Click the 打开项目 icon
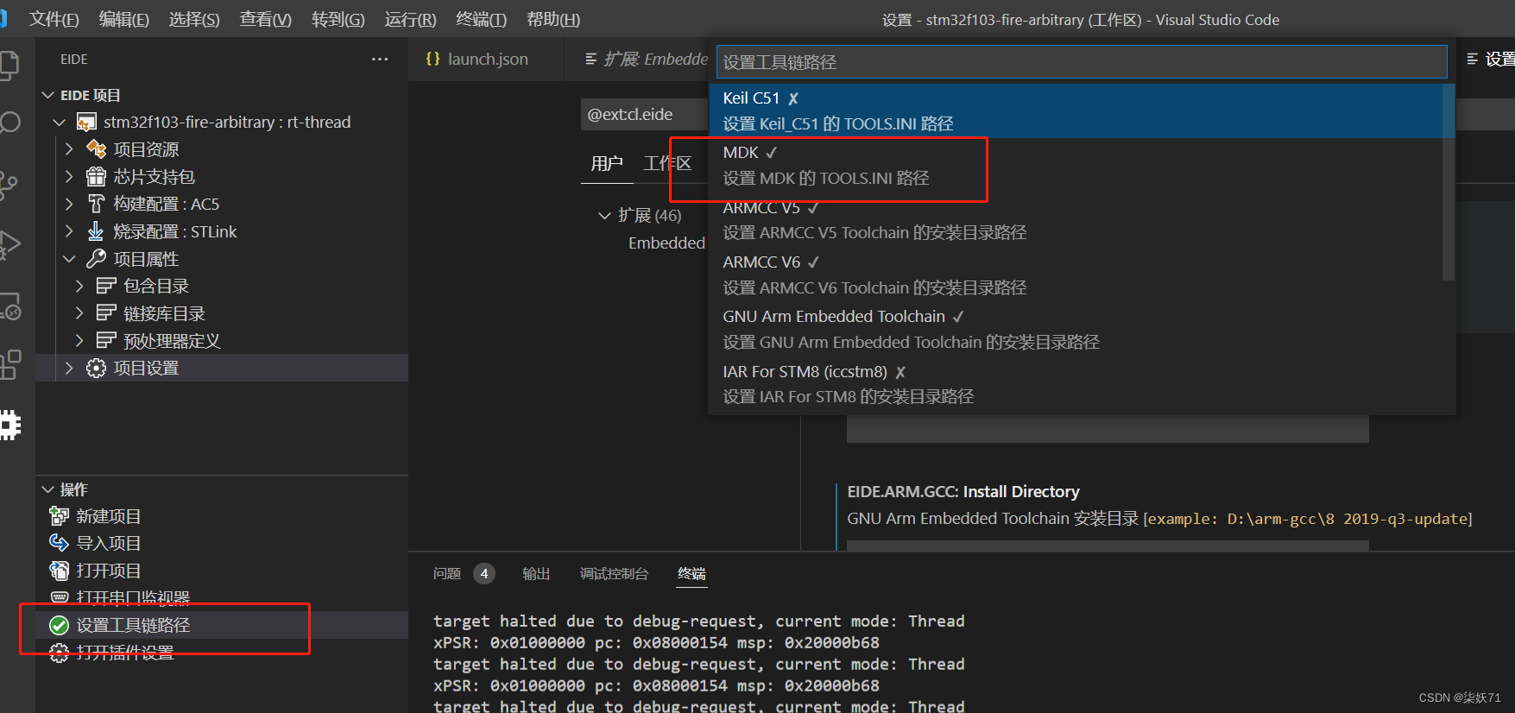The image size is (1515, 713). [59, 571]
